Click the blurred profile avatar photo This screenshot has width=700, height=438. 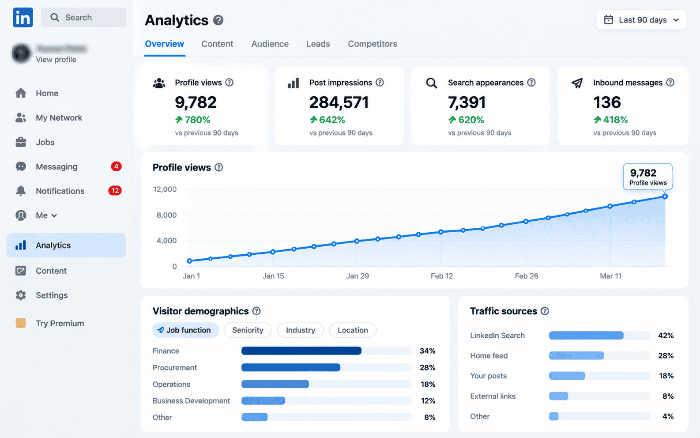[x=21, y=53]
